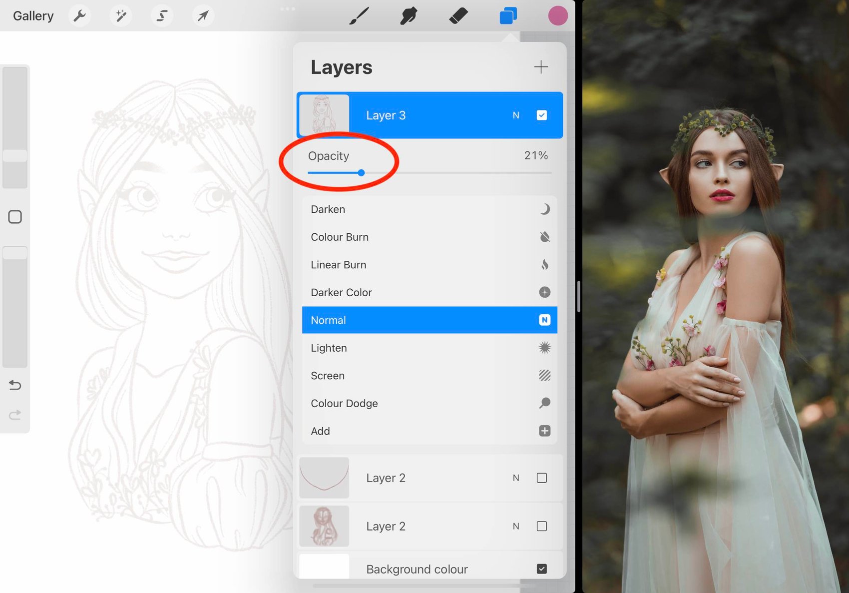Click the 21% opacity value
This screenshot has width=849, height=593.
[x=536, y=155]
